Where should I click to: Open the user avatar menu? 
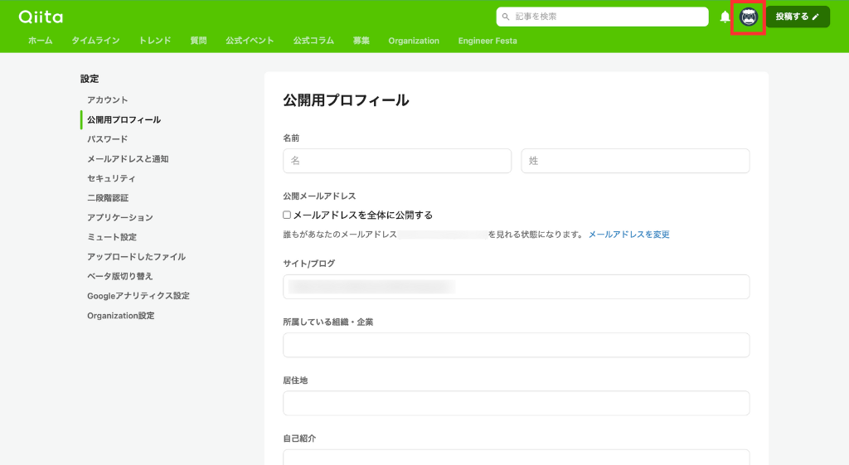tap(749, 17)
